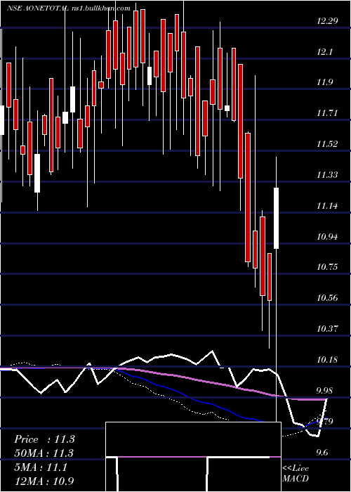Click the 12.29 price axis label
Screen dimensions: 351x492
pos(327,21)
